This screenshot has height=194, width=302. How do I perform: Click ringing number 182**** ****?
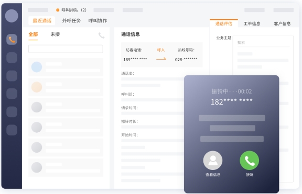(232, 102)
